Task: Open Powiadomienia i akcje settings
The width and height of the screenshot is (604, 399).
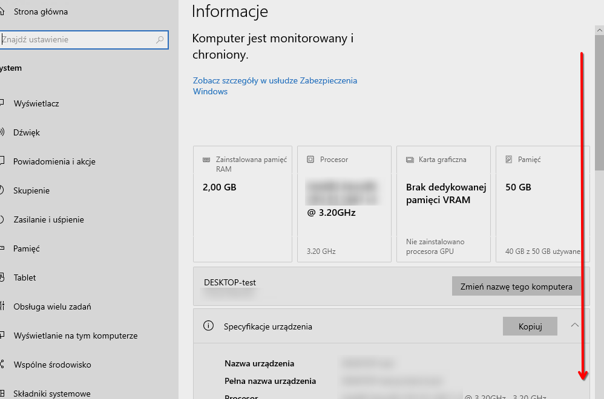Action: click(x=54, y=161)
